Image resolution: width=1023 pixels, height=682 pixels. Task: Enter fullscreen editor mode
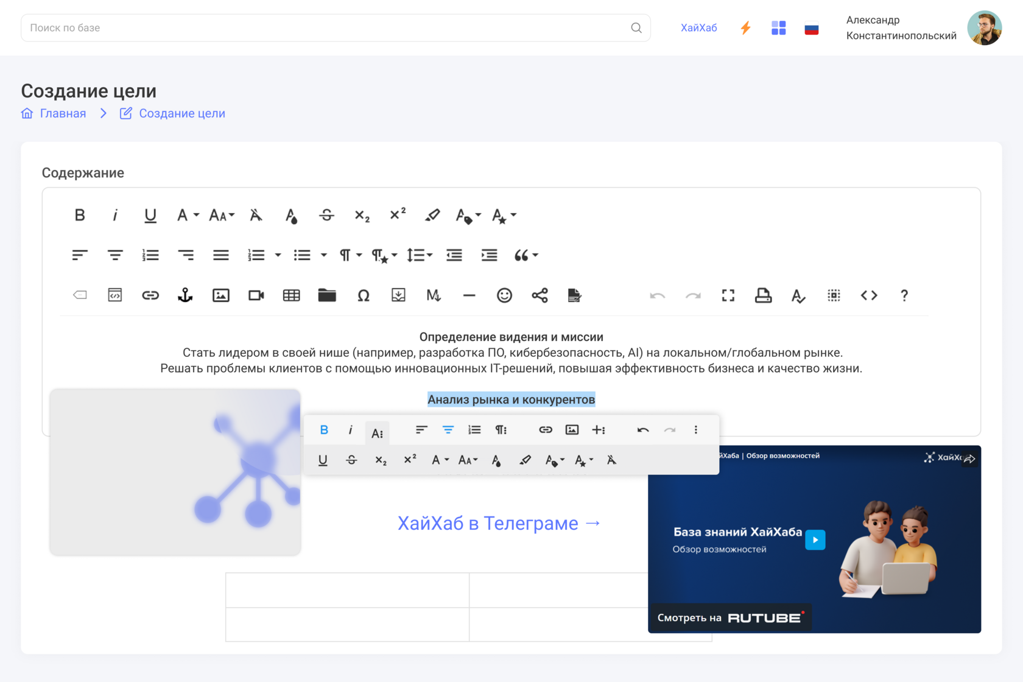point(728,295)
